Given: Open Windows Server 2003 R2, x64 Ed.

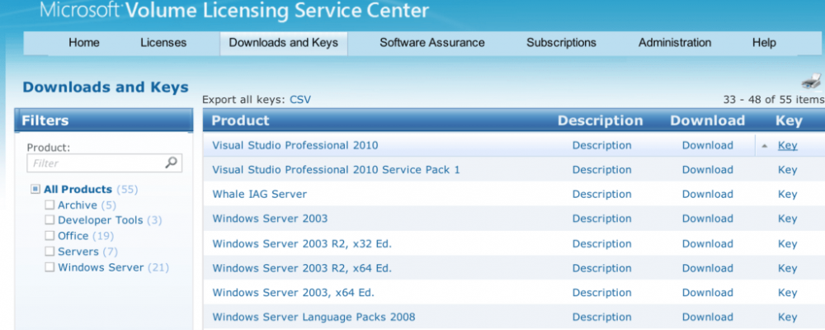Looking at the screenshot, I should 301,268.
